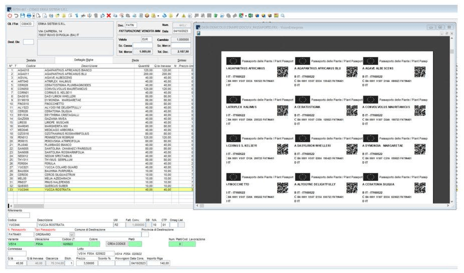Viewport: 464px width, 273px height.
Task: Click the right arrow of the preview horizontal scrollbar
Action: point(447,205)
